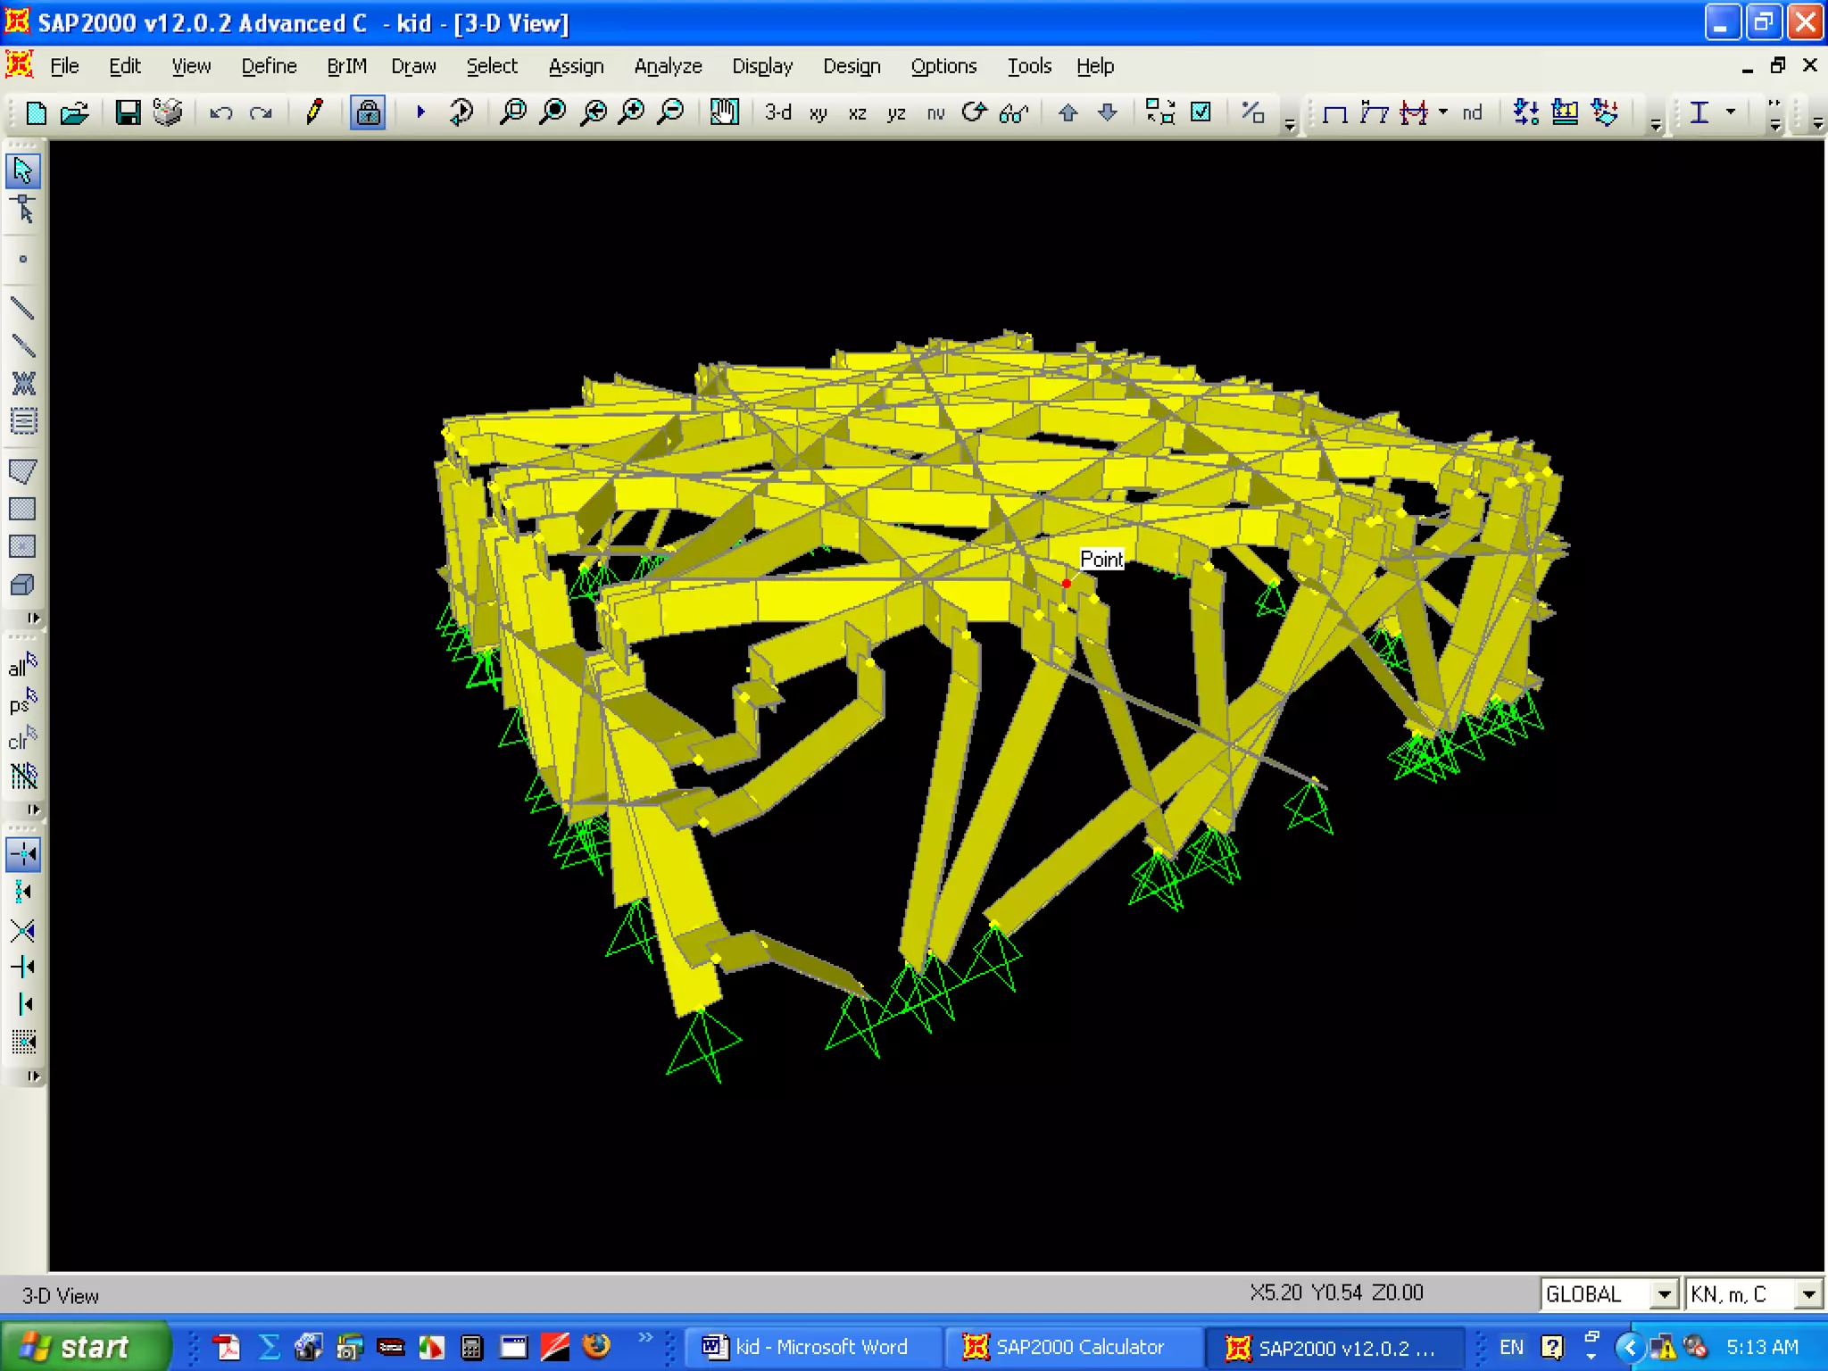This screenshot has height=1371, width=1828.
Task: Open Perspective Toggle glasses icon
Action: [x=1014, y=112]
